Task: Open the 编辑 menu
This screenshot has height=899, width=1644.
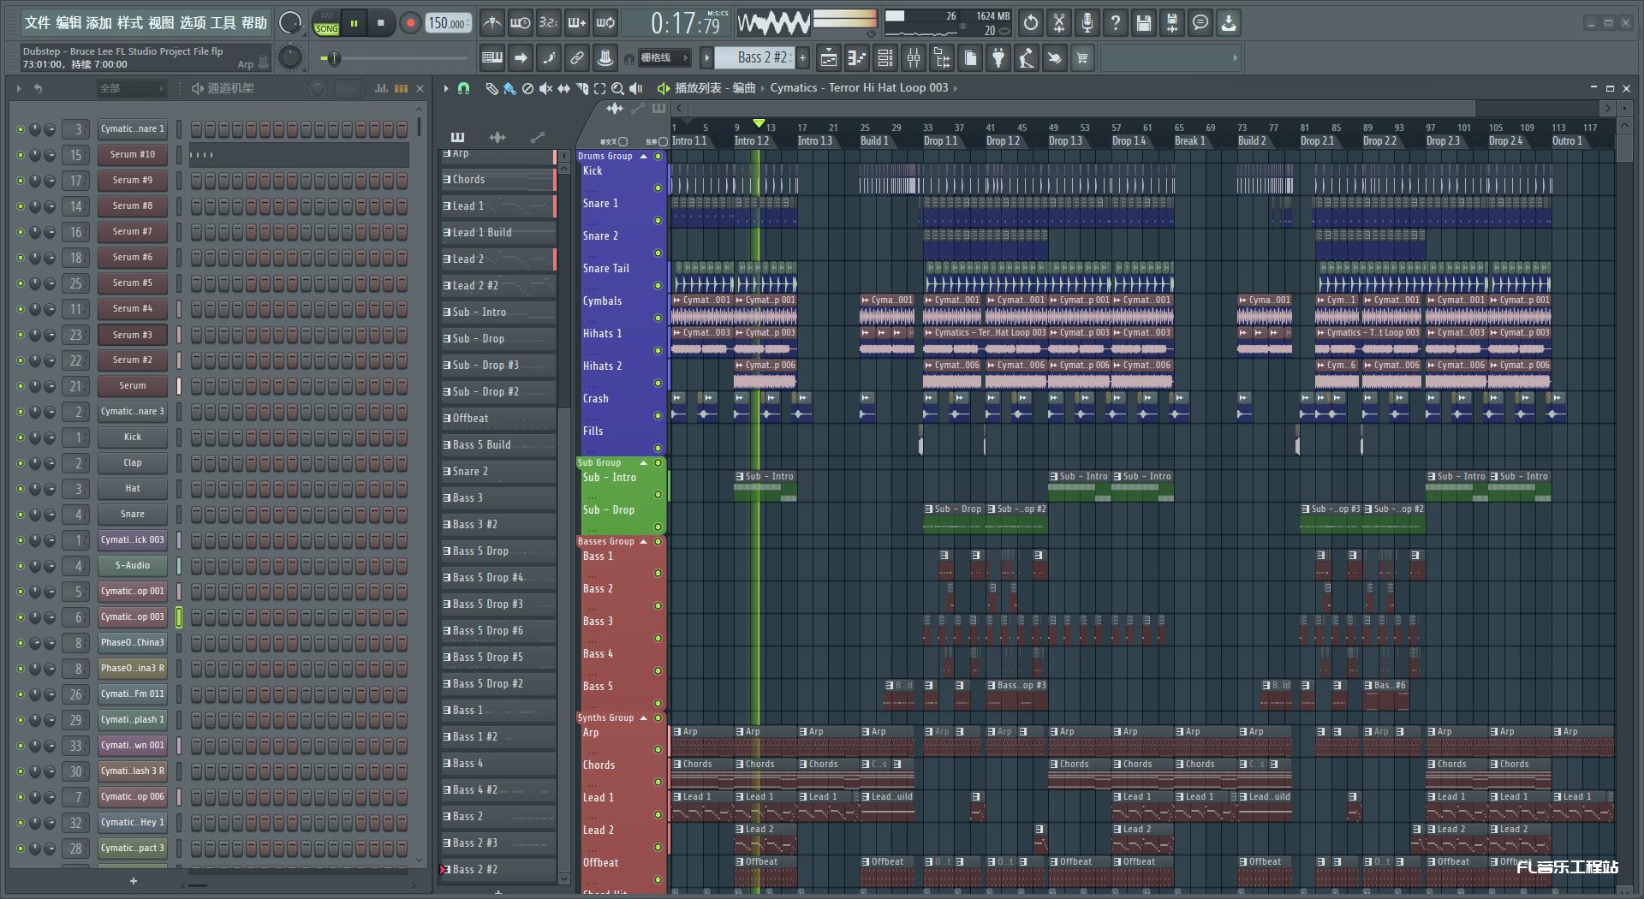Action: (x=68, y=23)
